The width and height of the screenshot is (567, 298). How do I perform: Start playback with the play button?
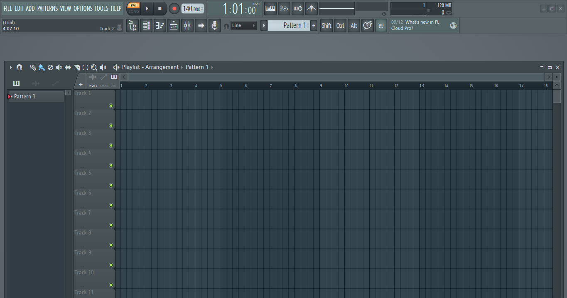click(147, 8)
